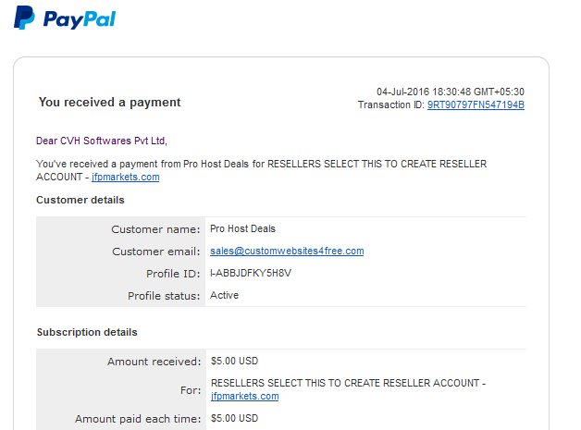Image resolution: width=581 pixels, height=430 pixels.
Task: Click the PayPal double-P logo icon
Action: tap(24, 18)
